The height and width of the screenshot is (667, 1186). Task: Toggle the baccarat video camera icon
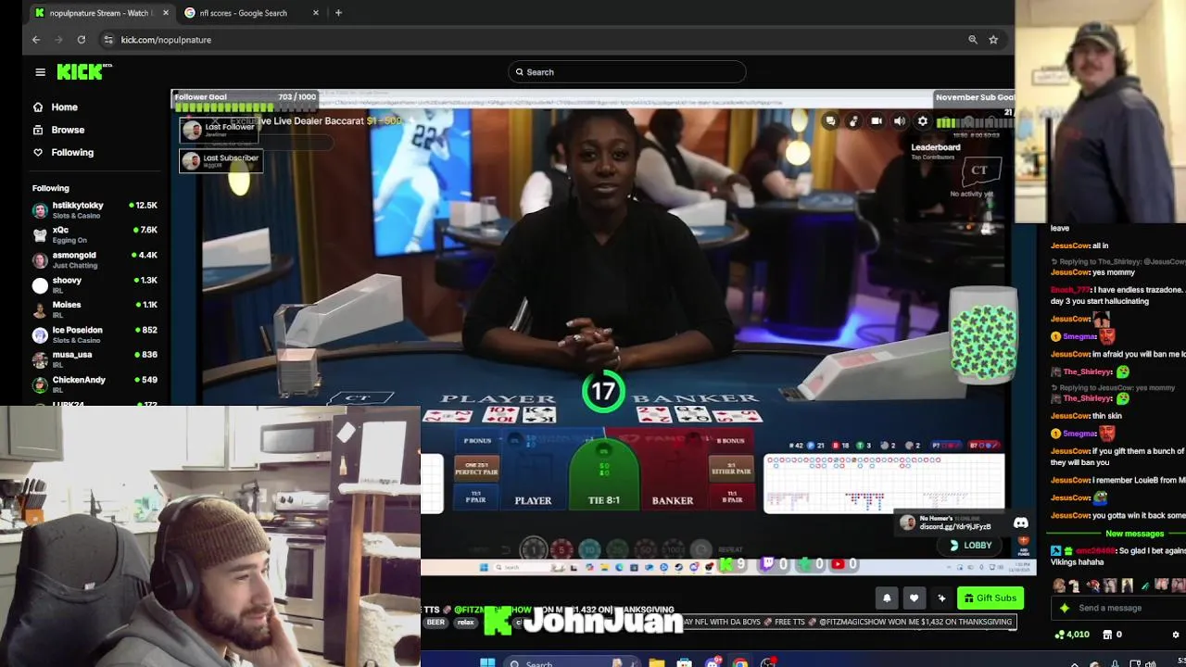click(877, 121)
